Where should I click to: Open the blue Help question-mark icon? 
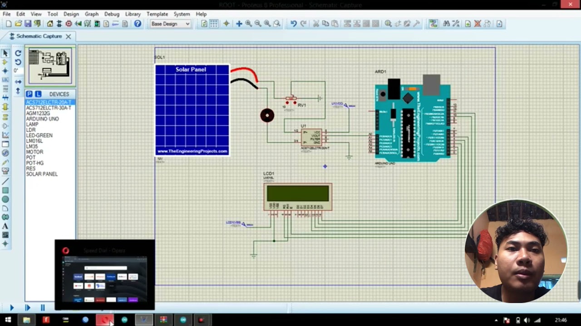pos(138,24)
